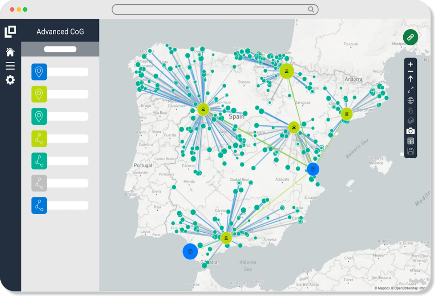Switch to the Home view in the sidebar
Screen dimensions: 436x297
[x=10, y=52]
